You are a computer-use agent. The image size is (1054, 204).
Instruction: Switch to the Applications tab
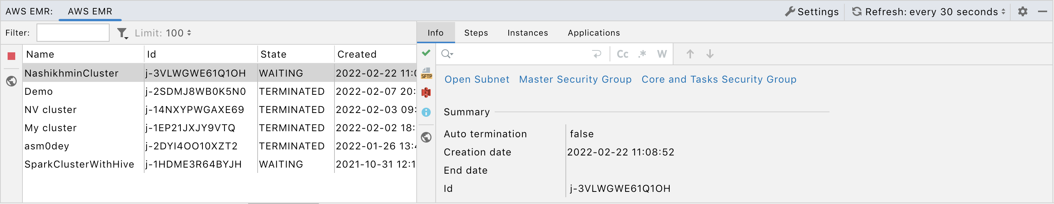tap(594, 33)
